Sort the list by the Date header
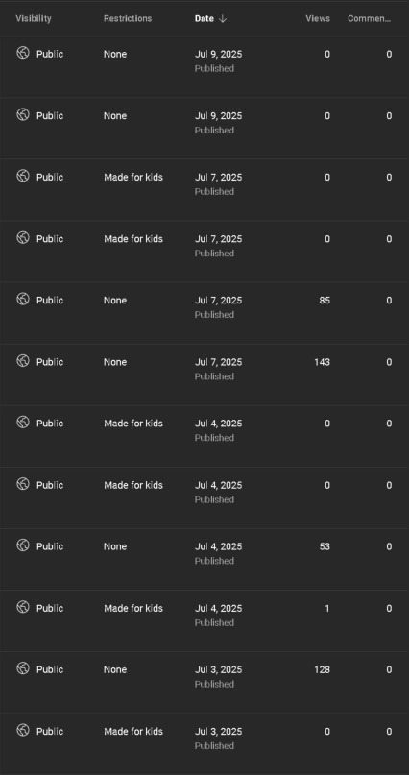This screenshot has height=775, width=409. pos(204,19)
